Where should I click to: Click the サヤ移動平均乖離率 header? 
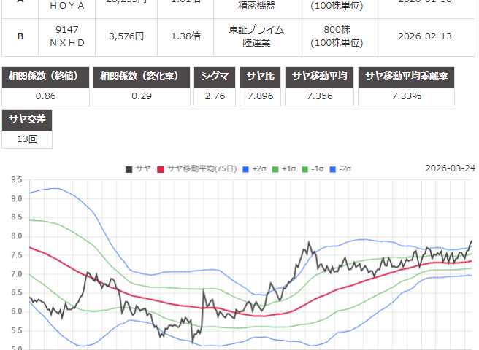[x=416, y=77]
